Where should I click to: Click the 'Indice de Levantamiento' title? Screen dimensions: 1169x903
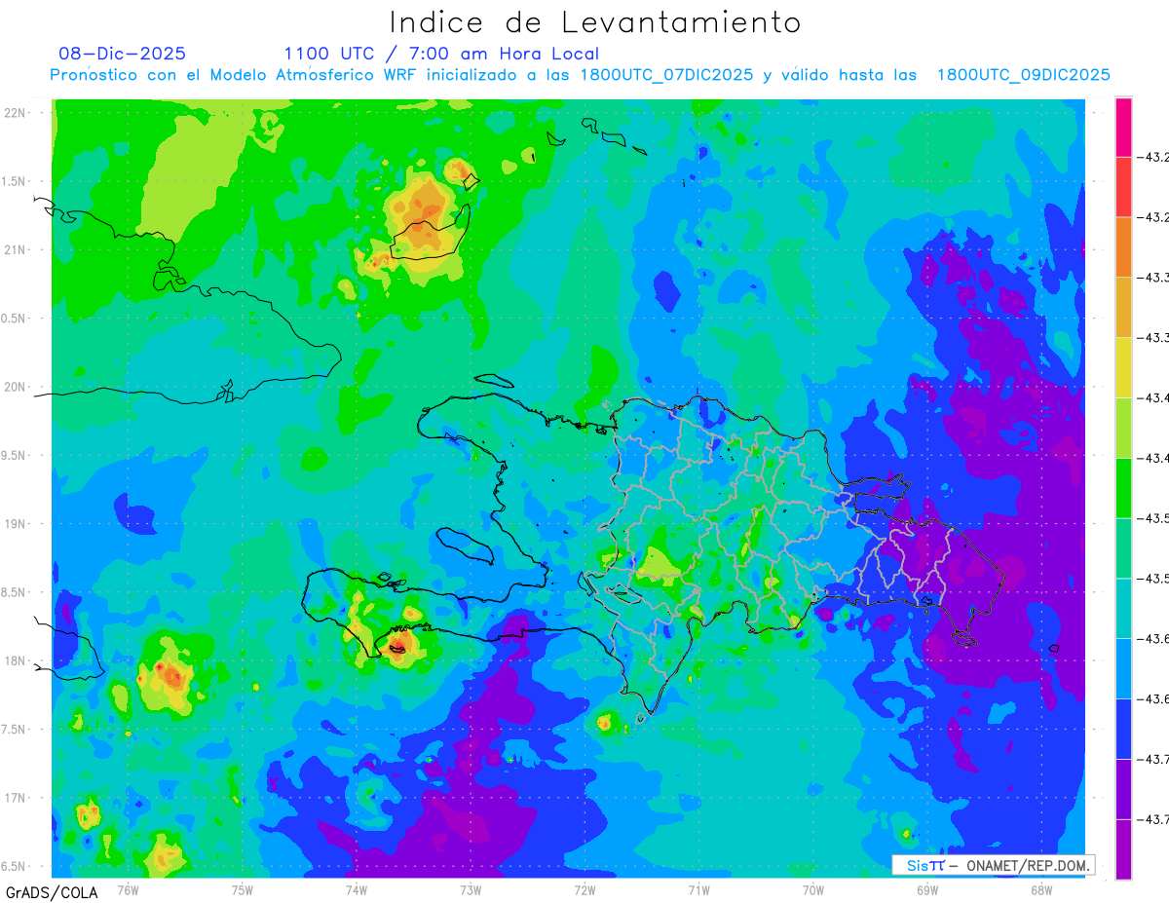595,21
